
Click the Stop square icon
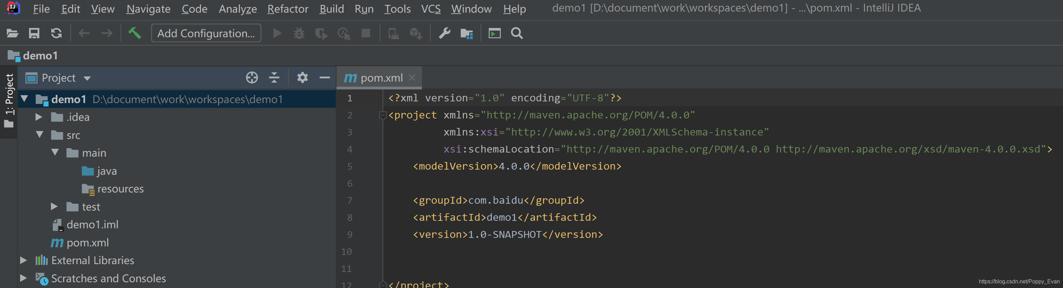pyautogui.click(x=366, y=33)
